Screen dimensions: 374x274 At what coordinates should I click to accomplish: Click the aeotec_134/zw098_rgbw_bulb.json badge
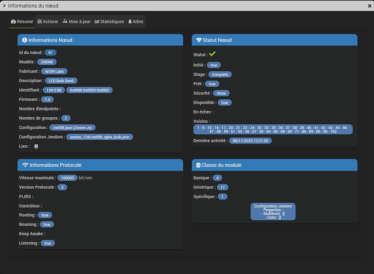pyautogui.click(x=99, y=137)
